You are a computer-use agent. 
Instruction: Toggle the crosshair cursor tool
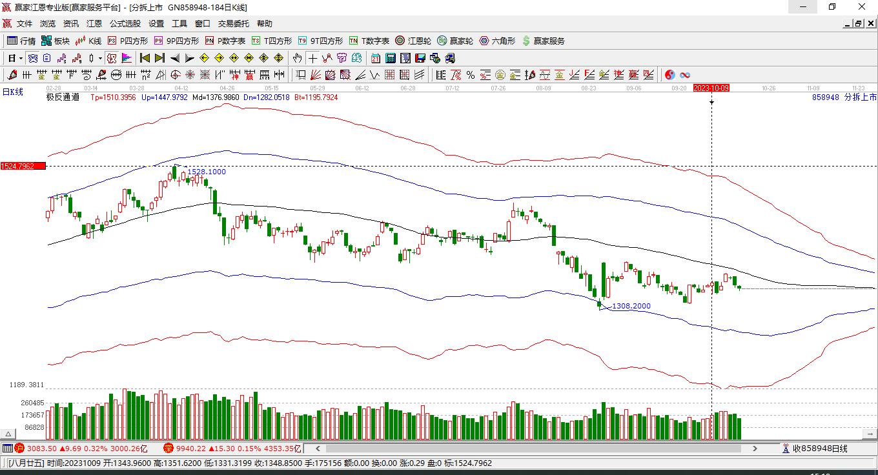pyautogui.click(x=312, y=58)
